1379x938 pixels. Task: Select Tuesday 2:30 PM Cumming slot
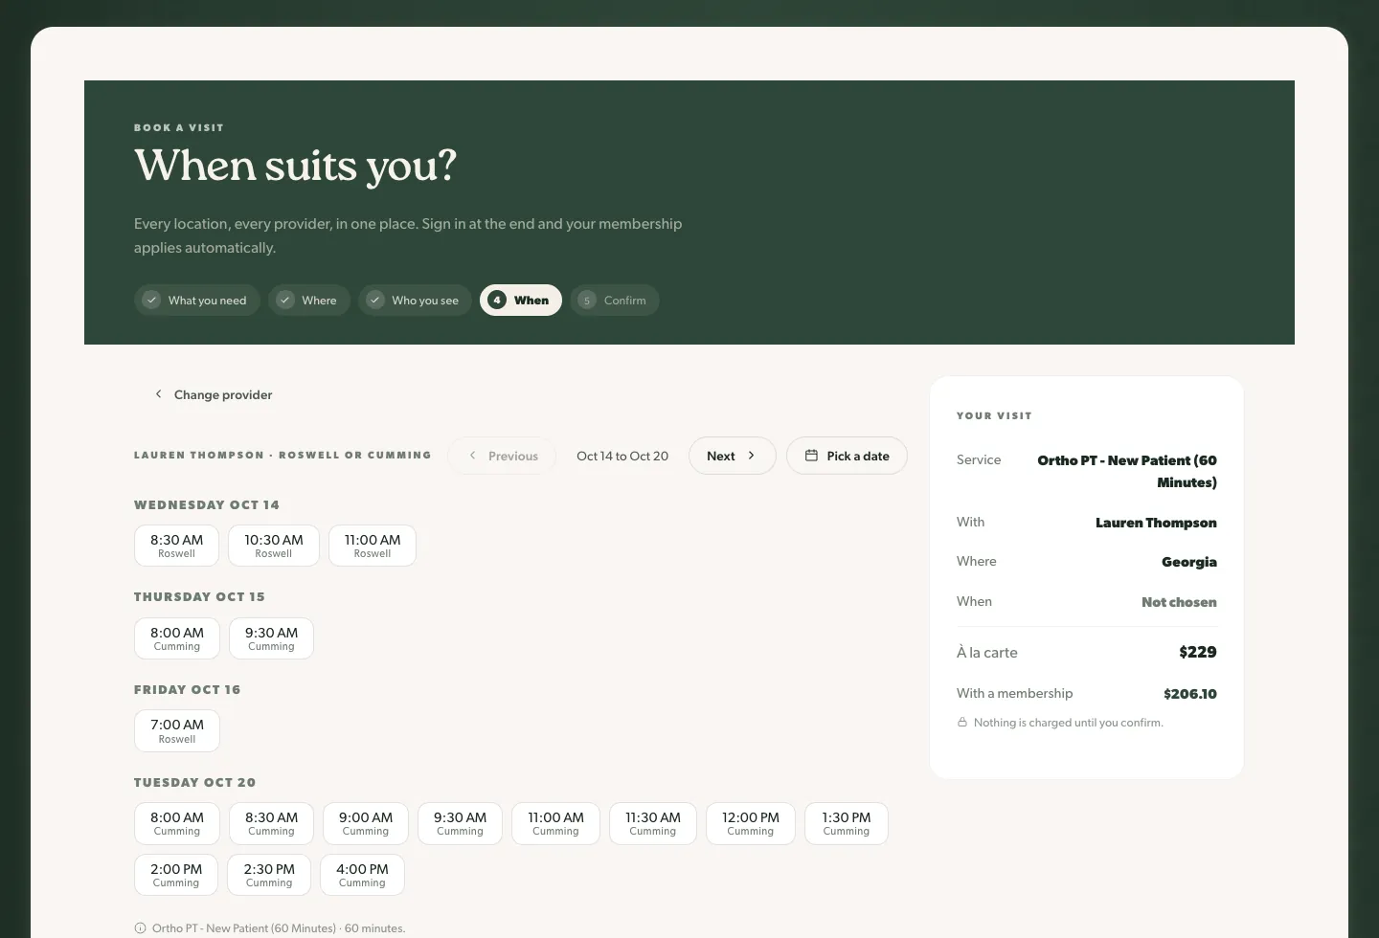coord(269,875)
